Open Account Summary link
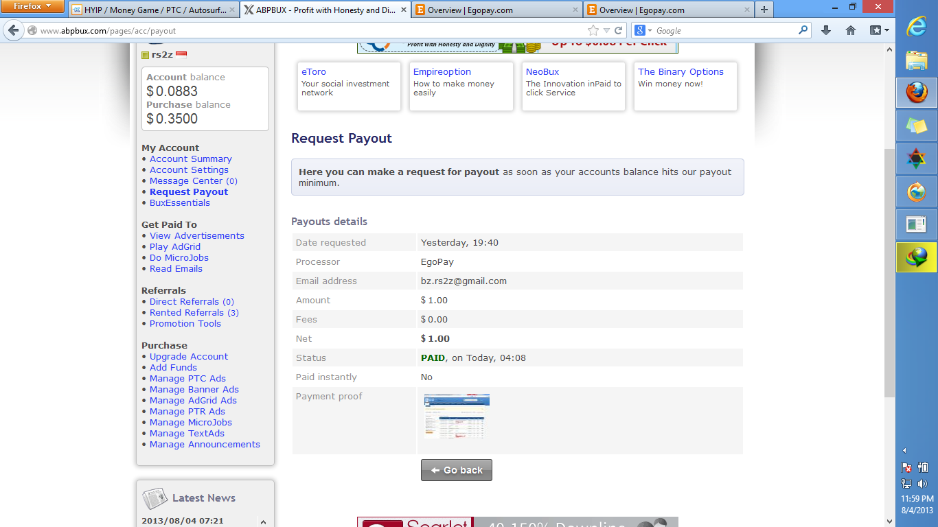Image resolution: width=938 pixels, height=527 pixels. point(191,159)
